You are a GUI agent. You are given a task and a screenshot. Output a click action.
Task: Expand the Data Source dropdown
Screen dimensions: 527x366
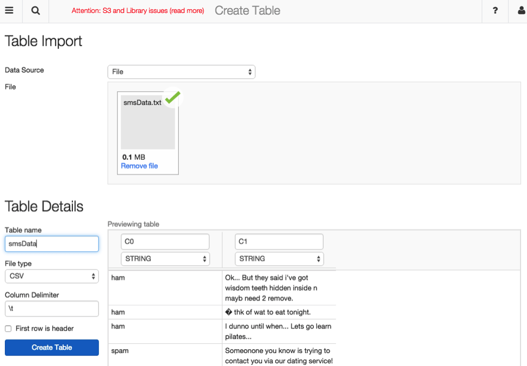[x=181, y=72]
